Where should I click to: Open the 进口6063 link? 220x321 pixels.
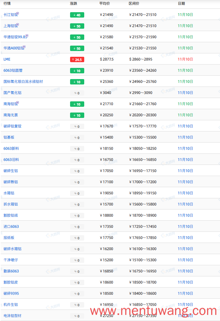(x=11, y=226)
